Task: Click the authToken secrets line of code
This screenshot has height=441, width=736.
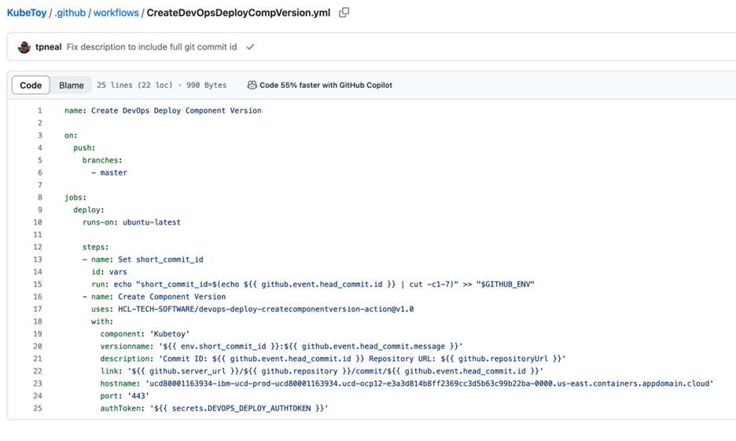Action: (x=214, y=408)
